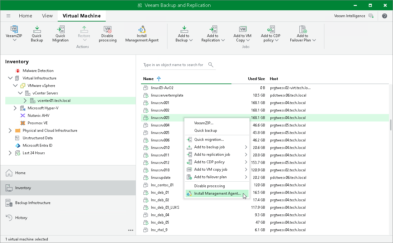Open the History view
Image resolution: width=393 pixels, height=243 pixels.
68,218
